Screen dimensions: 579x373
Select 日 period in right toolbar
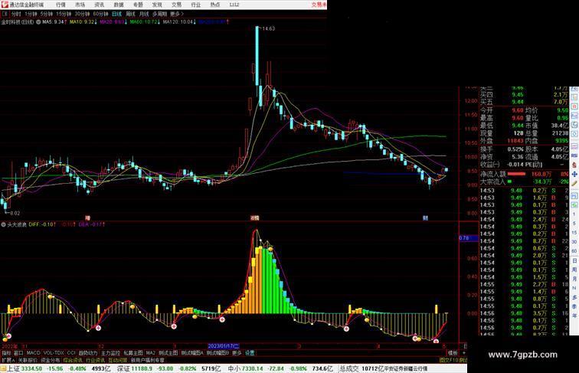pyautogui.click(x=574, y=260)
